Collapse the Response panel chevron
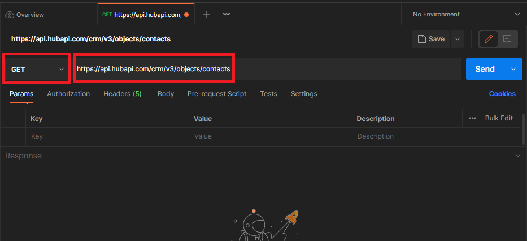This screenshot has height=241, width=527. point(518,156)
